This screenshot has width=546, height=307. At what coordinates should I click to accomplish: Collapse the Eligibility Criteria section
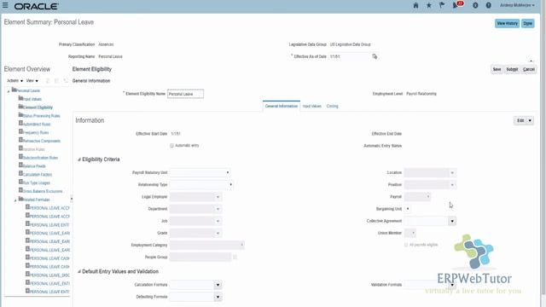coord(79,159)
